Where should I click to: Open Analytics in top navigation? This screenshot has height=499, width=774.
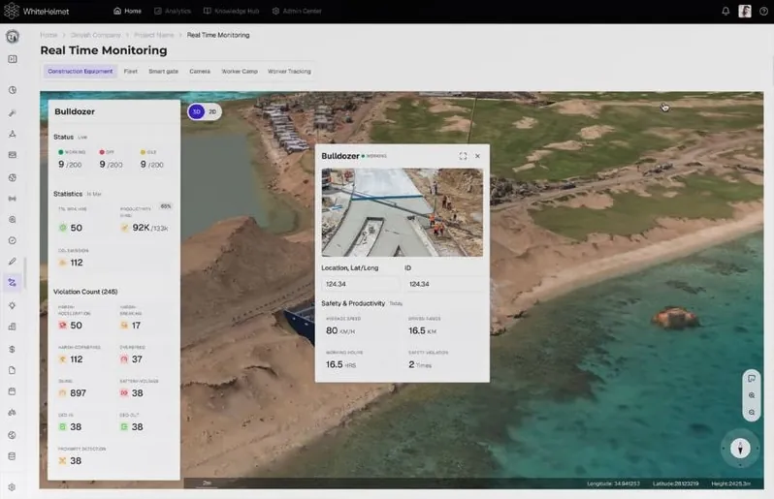pyautogui.click(x=173, y=11)
